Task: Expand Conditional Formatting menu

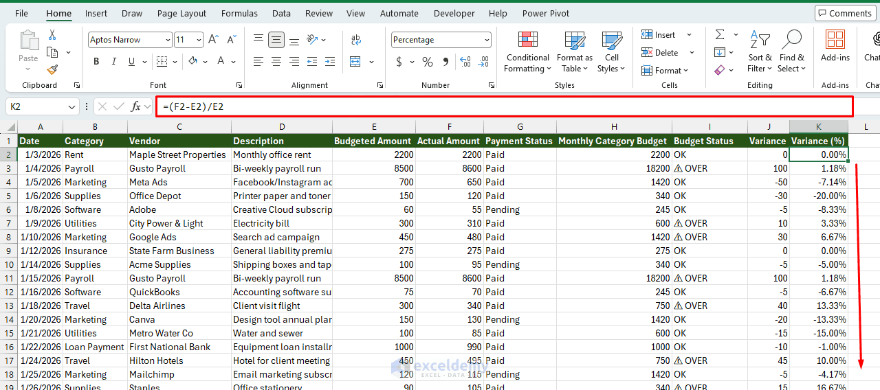Action: pyautogui.click(x=528, y=51)
